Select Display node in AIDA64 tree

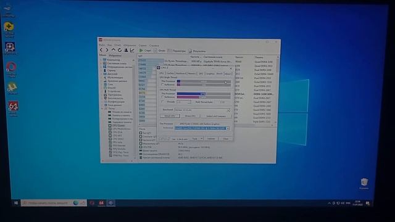pos(110,74)
